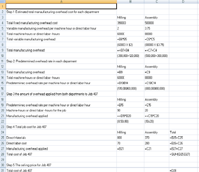199x172 pixels.
Task: Select the note cell (10x20)
Action: coord(156,121)
